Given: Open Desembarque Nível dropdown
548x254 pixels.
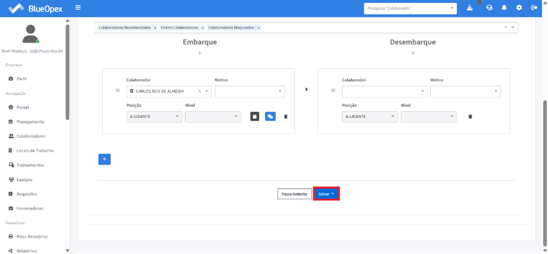Looking at the screenshot, I should (x=429, y=117).
